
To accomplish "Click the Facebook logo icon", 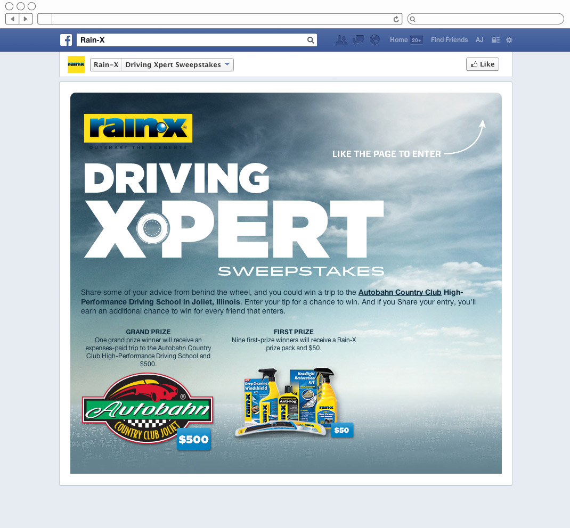I will coord(66,39).
